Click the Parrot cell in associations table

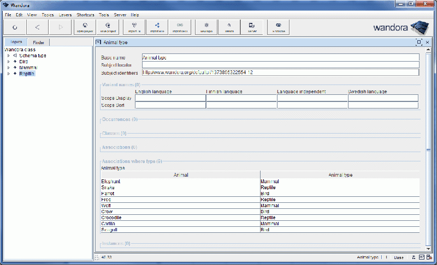180,194
